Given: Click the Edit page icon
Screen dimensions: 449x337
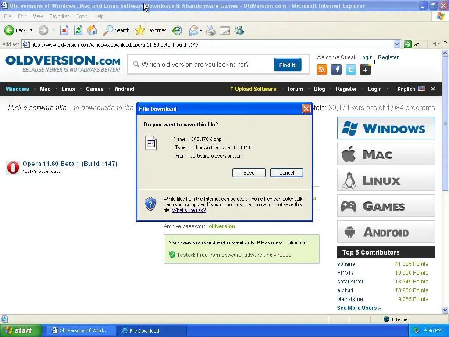Looking at the screenshot, I should [225, 30].
